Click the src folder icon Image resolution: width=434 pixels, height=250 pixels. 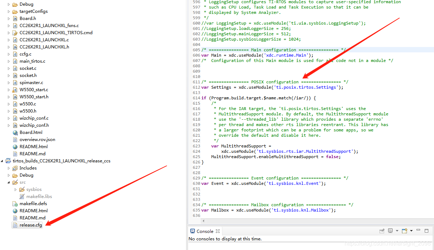(15, 182)
